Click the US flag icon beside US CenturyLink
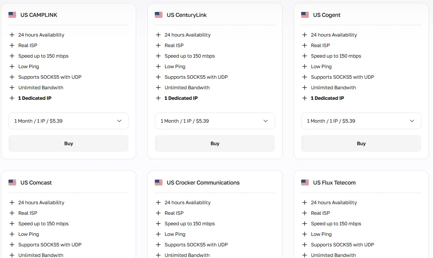 point(159,15)
